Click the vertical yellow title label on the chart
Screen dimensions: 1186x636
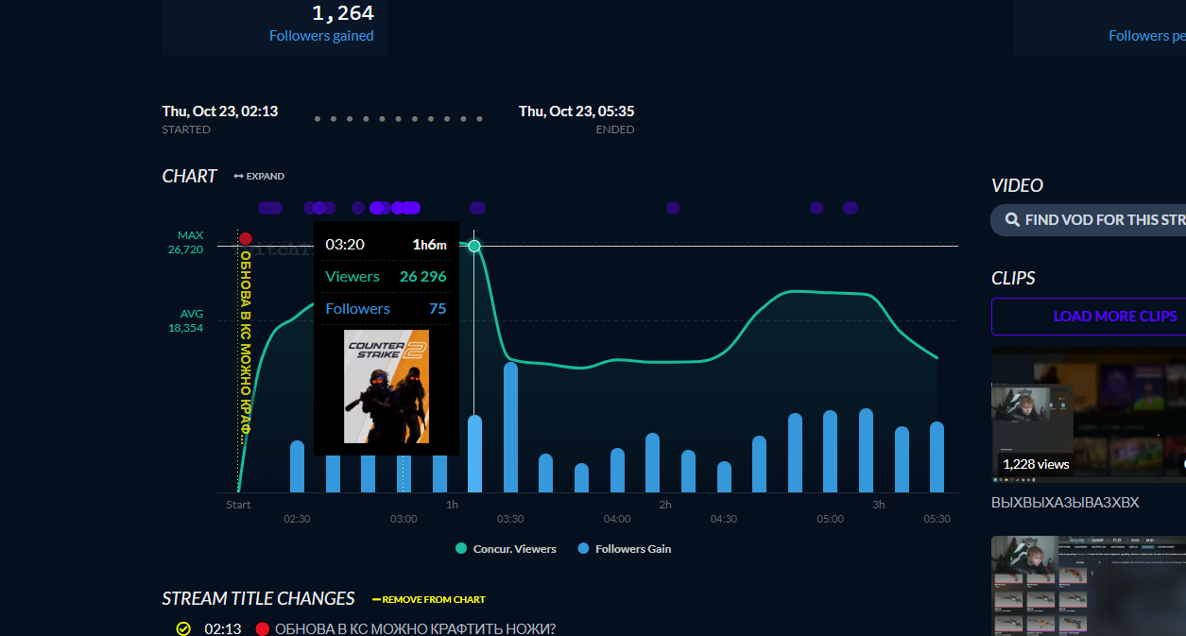[x=246, y=348]
